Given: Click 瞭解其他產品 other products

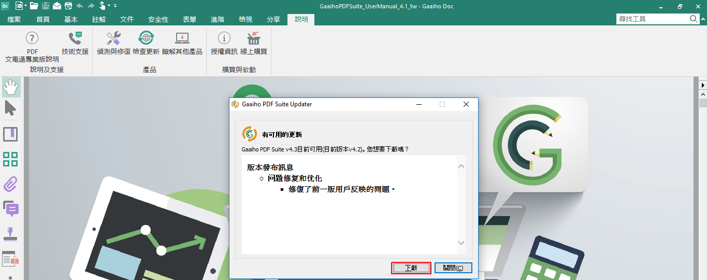Looking at the screenshot, I should coord(182,43).
